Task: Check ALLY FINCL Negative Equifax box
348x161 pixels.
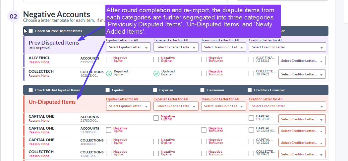Action: coord(109,60)
